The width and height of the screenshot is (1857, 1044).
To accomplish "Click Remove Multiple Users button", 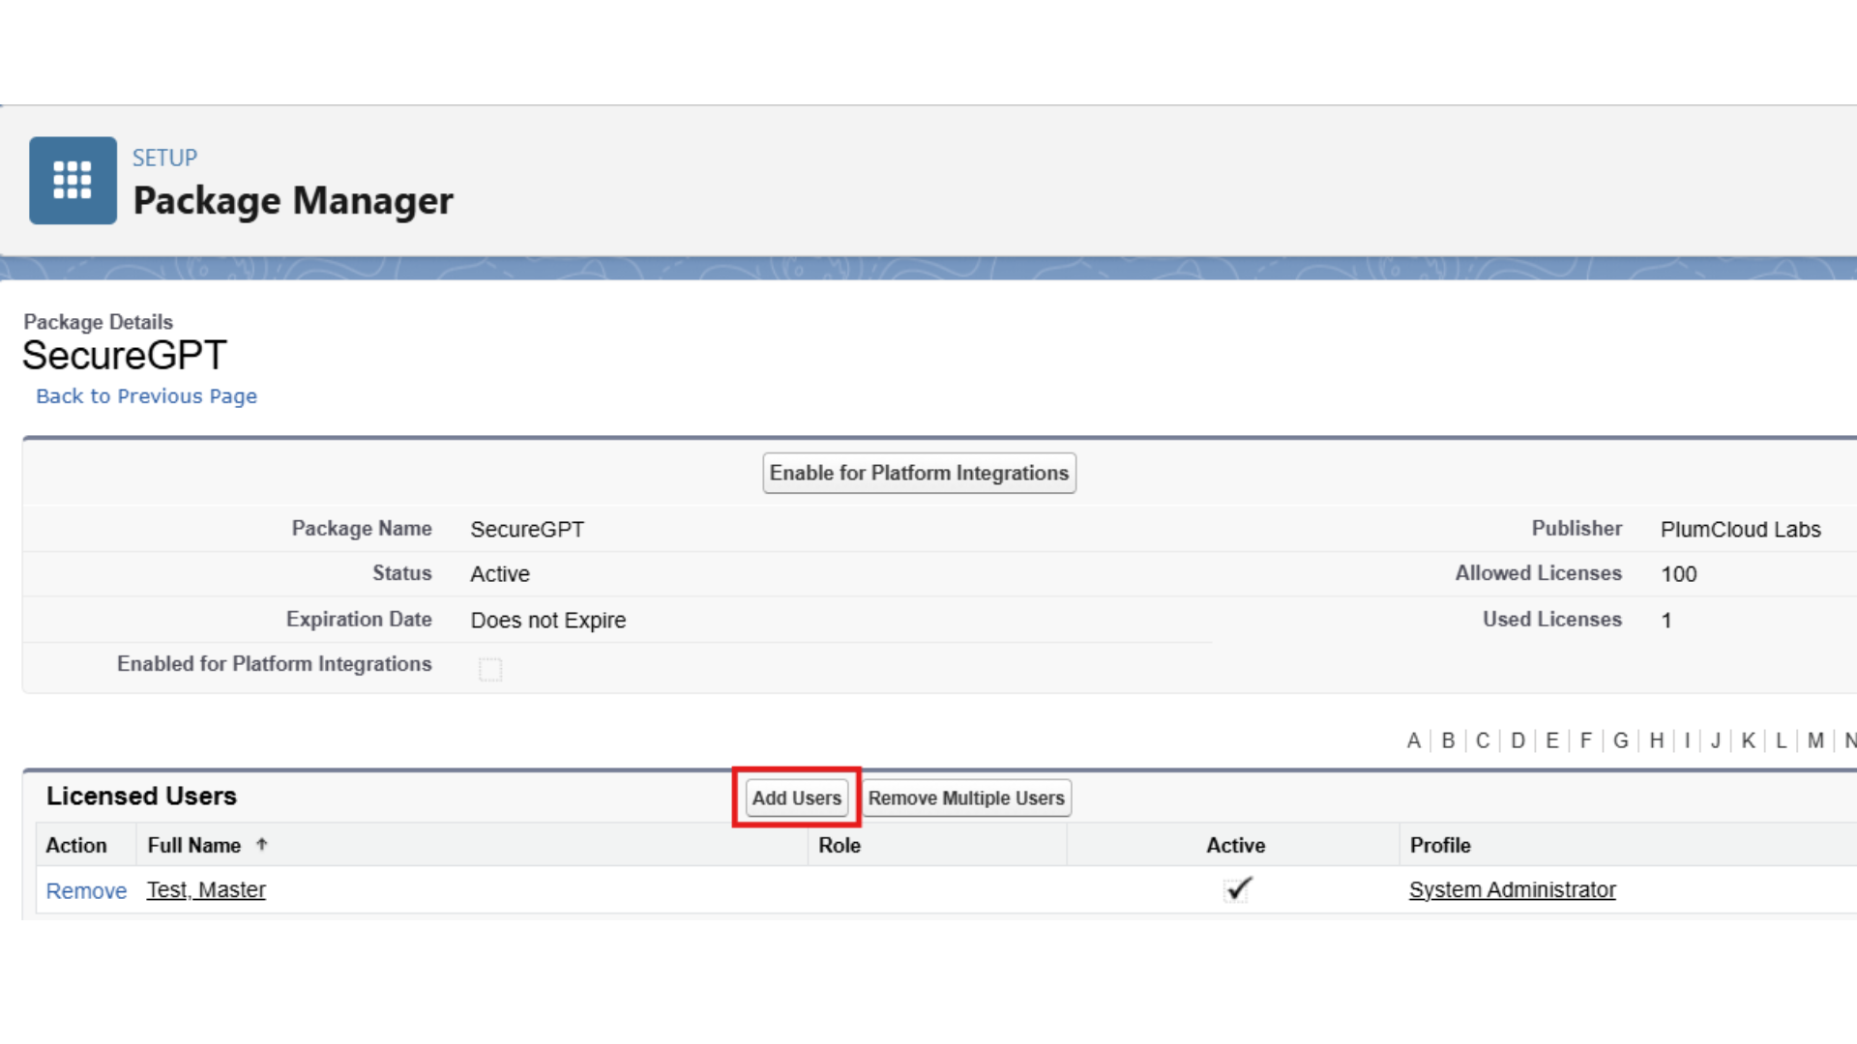I will [965, 798].
